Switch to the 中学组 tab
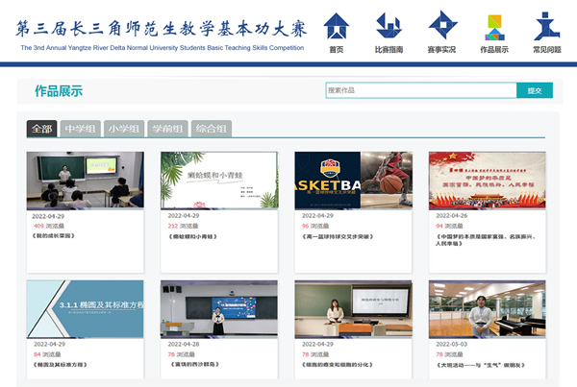This screenshot has height=387, width=577. point(81,129)
